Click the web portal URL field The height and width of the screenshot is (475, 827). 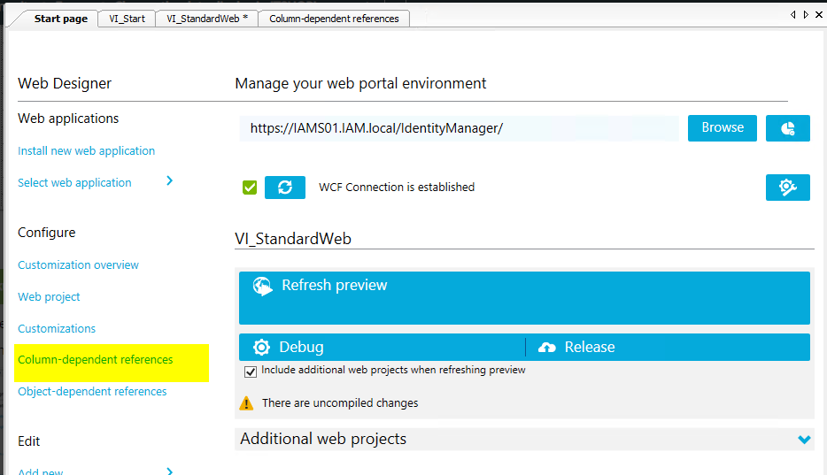click(458, 128)
